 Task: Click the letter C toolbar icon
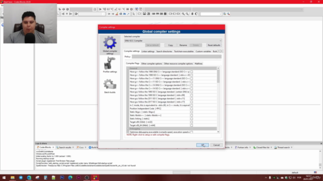[x=196, y=14]
